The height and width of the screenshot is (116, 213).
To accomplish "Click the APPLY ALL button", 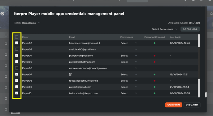I will pyautogui.click(x=190, y=29).
